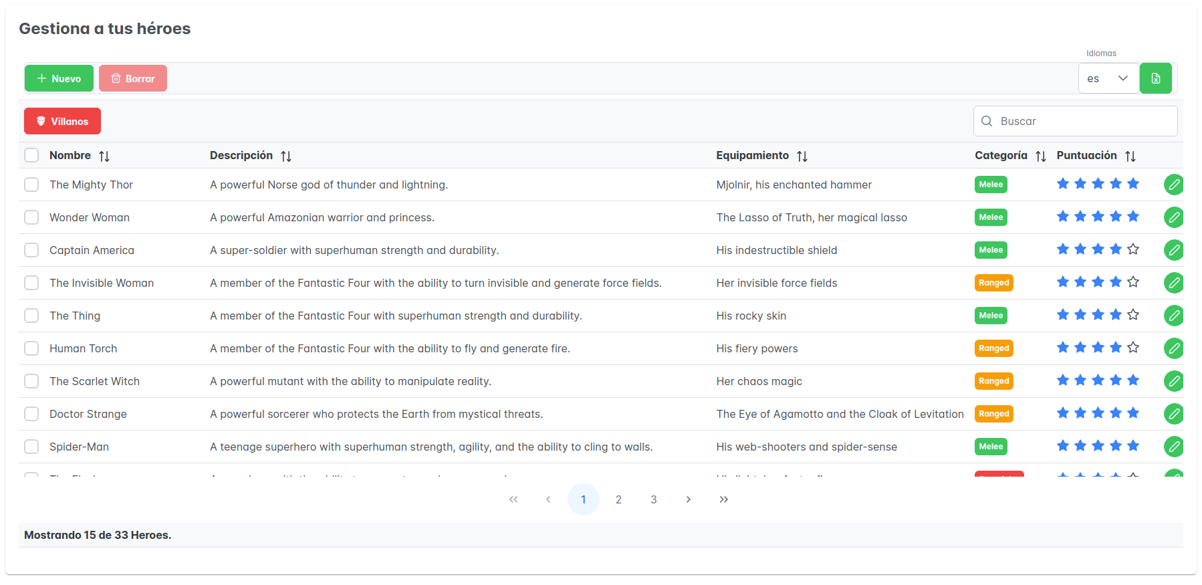Image resolution: width=1202 pixels, height=585 pixels.
Task: Edit Spider-Man with pencil icon
Action: click(1174, 447)
